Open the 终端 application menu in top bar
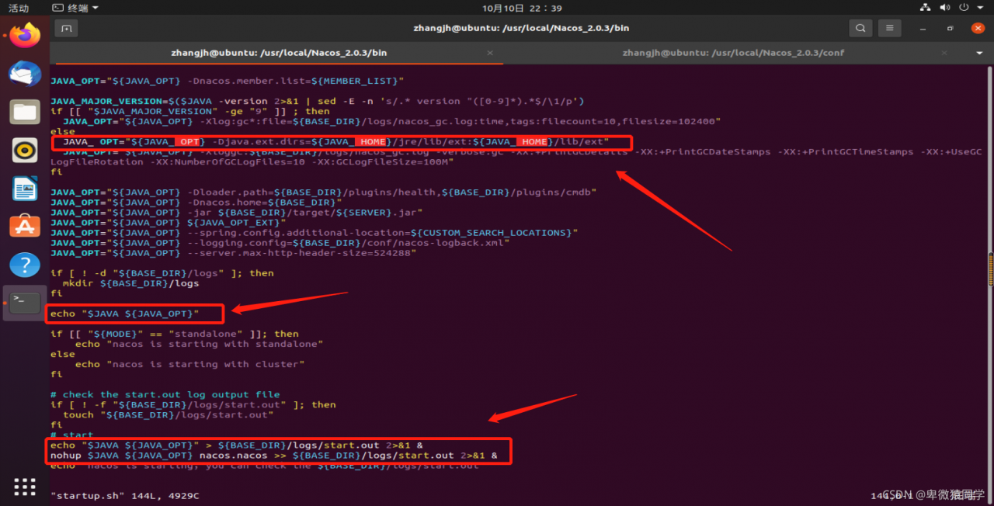The width and height of the screenshot is (994, 506). click(75, 8)
